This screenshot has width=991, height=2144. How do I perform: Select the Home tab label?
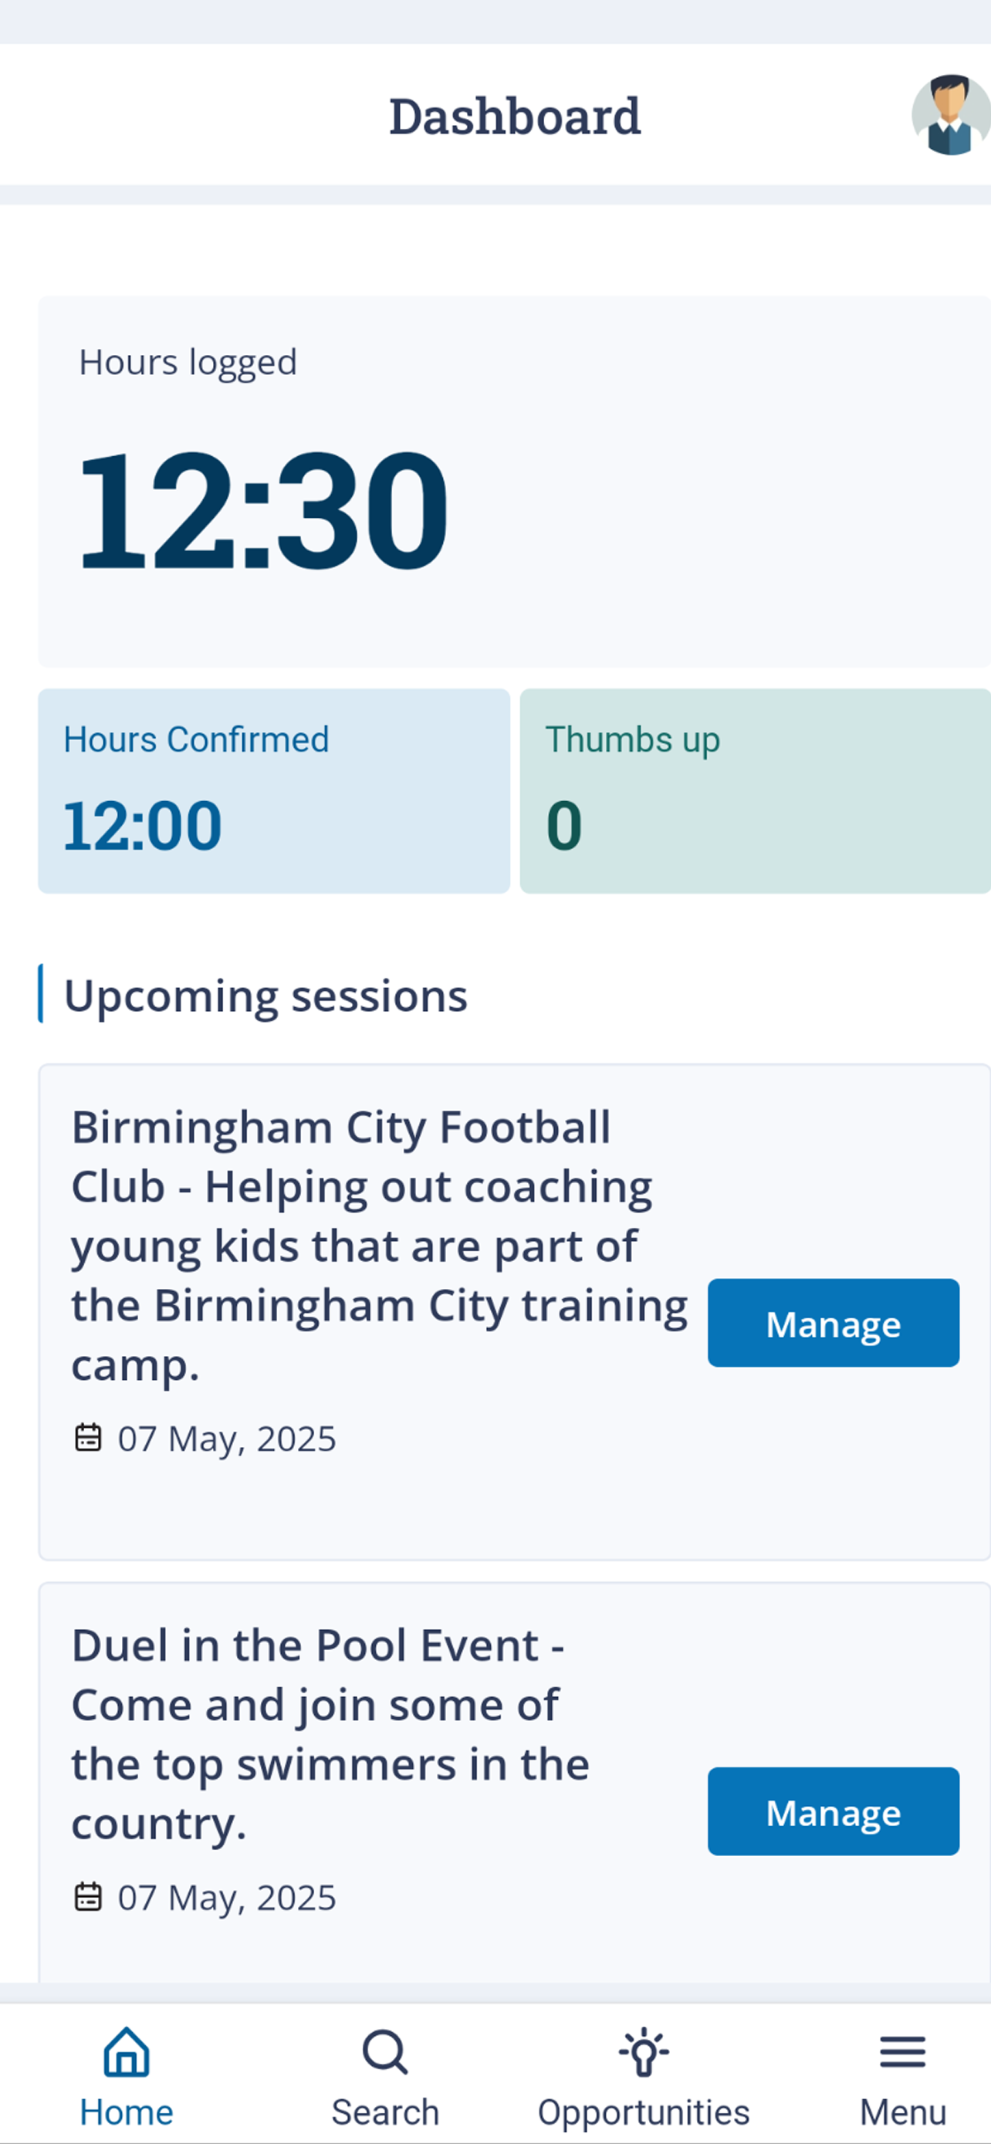pyautogui.click(x=127, y=2112)
